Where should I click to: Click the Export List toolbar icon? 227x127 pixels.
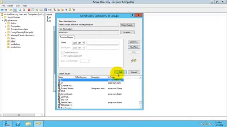click(40, 10)
